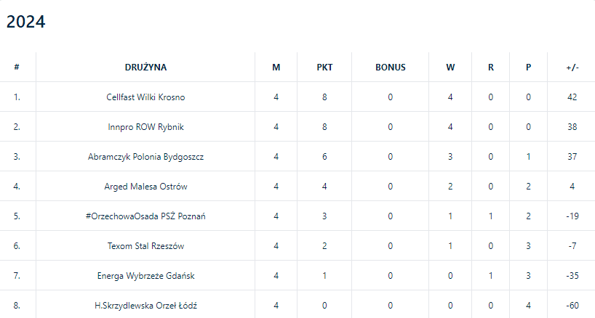Click the # position column header
This screenshot has height=318, width=595.
[17, 68]
